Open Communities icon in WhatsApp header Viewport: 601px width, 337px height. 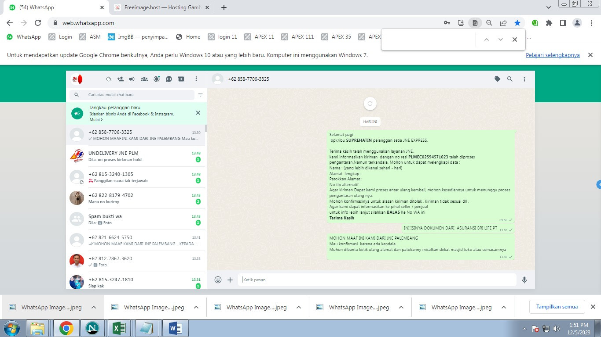[144, 79]
